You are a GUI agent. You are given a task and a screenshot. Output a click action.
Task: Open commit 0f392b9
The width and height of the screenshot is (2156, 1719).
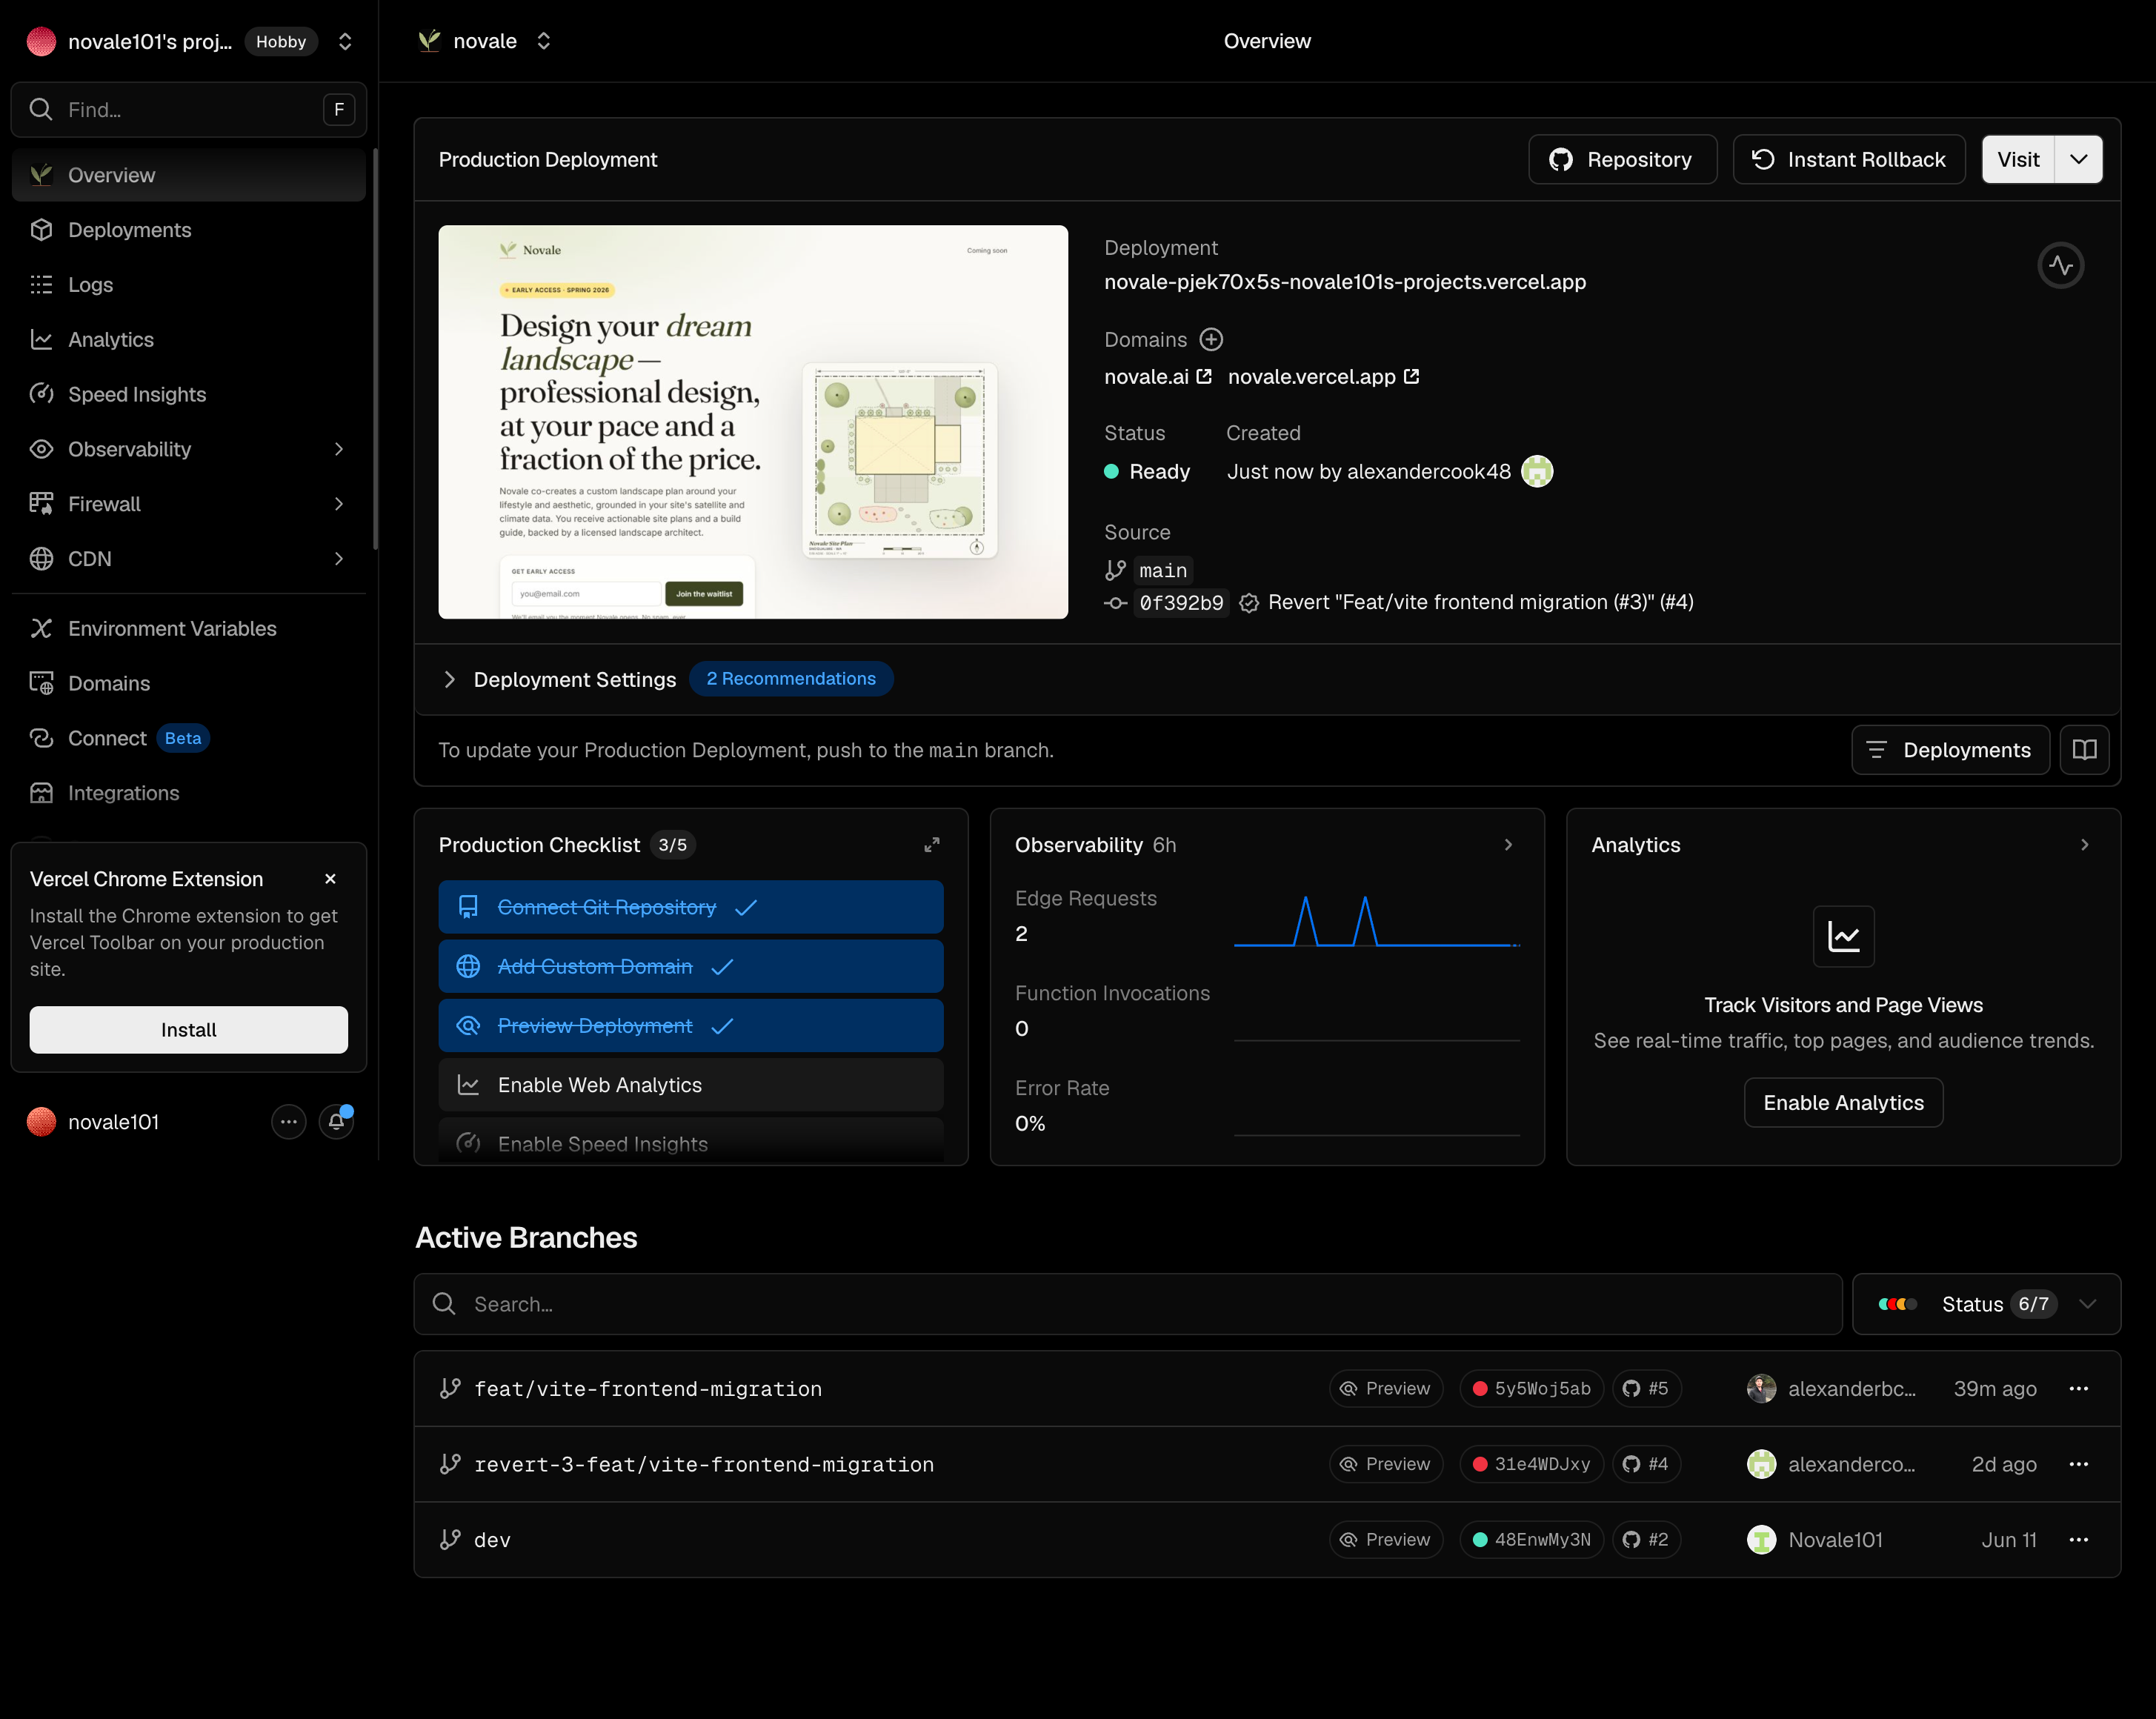(1180, 602)
